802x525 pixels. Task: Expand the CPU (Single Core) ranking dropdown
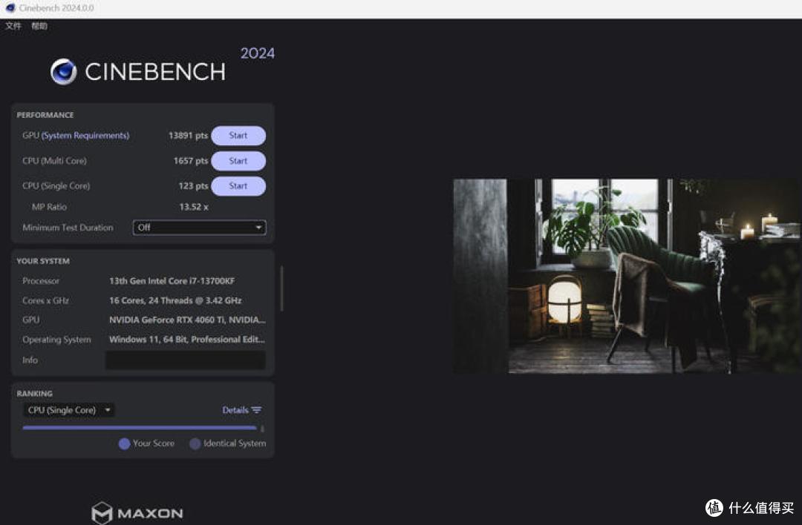pyautogui.click(x=68, y=410)
